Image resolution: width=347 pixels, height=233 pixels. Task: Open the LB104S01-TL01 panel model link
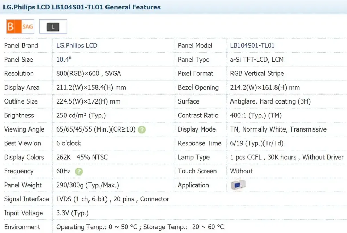pyautogui.click(x=252, y=45)
